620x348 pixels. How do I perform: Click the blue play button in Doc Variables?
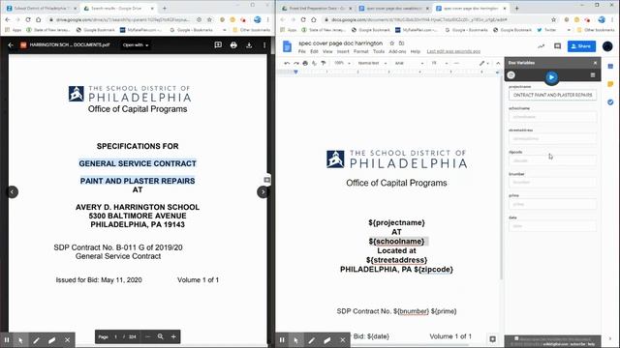click(551, 77)
